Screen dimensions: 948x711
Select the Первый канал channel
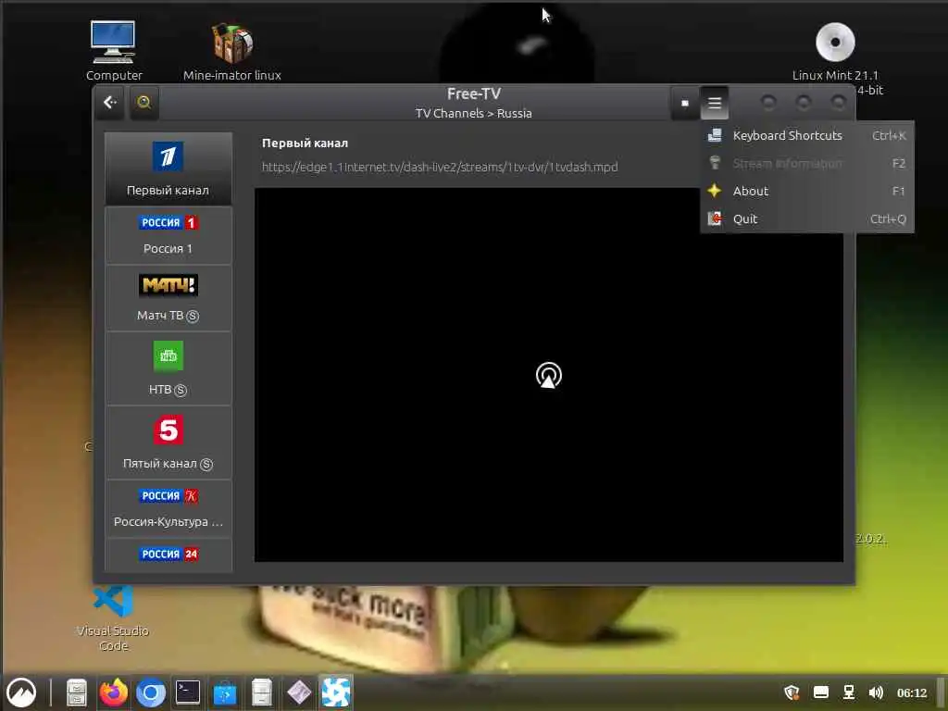coord(168,169)
